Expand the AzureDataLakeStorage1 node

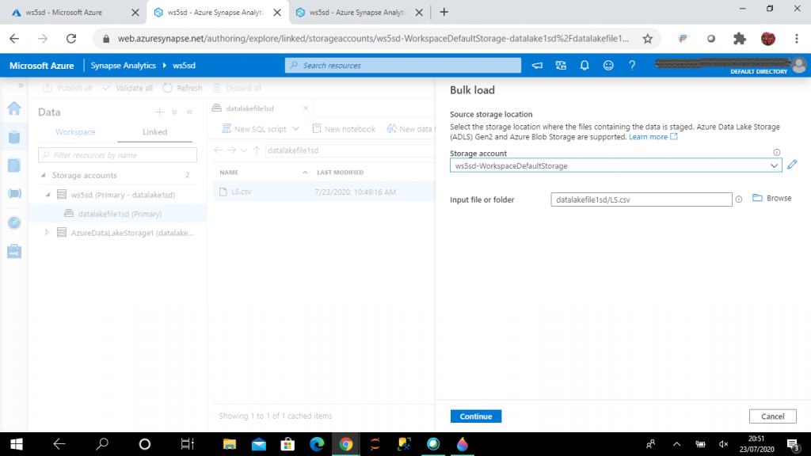(x=47, y=233)
